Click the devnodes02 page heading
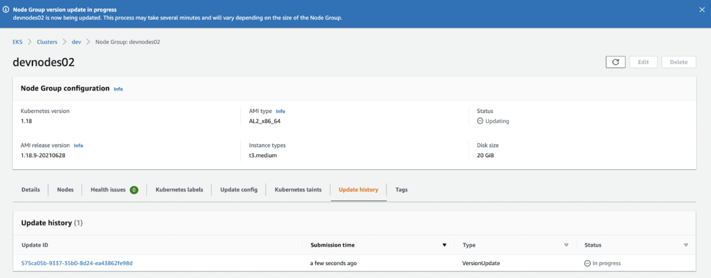 tap(44, 62)
